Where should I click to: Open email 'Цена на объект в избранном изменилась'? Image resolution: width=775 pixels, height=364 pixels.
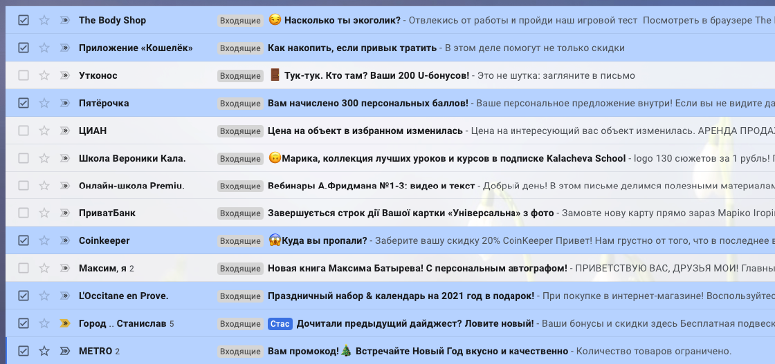click(365, 131)
